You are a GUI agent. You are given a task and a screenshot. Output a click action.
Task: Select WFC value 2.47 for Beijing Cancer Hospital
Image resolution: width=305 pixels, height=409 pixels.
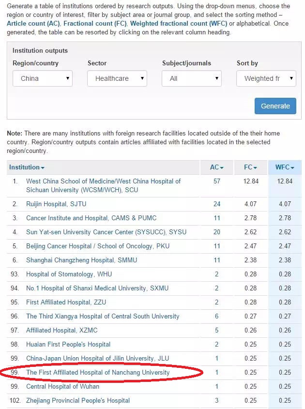(285, 246)
